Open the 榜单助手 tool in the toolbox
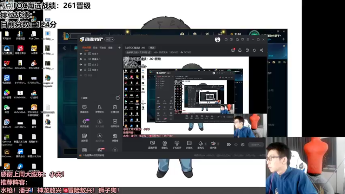 (115, 123)
